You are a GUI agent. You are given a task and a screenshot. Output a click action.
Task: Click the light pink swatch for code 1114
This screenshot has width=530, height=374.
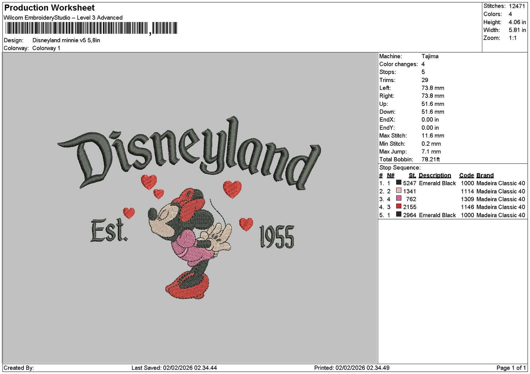click(399, 191)
